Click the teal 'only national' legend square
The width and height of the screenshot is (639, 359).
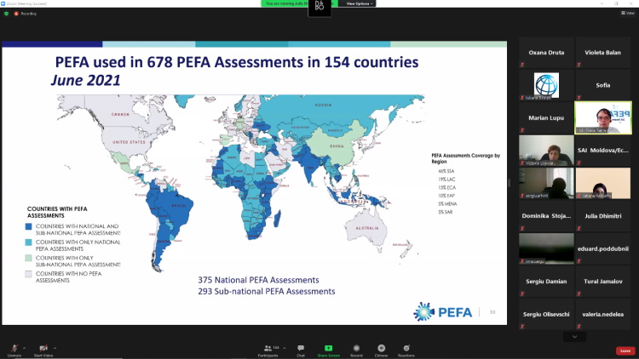coord(28,242)
